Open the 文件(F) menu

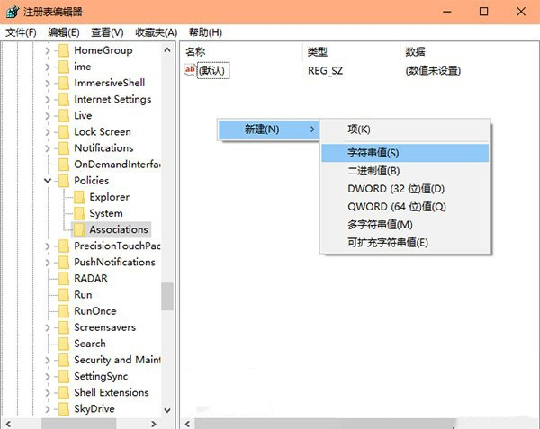21,32
